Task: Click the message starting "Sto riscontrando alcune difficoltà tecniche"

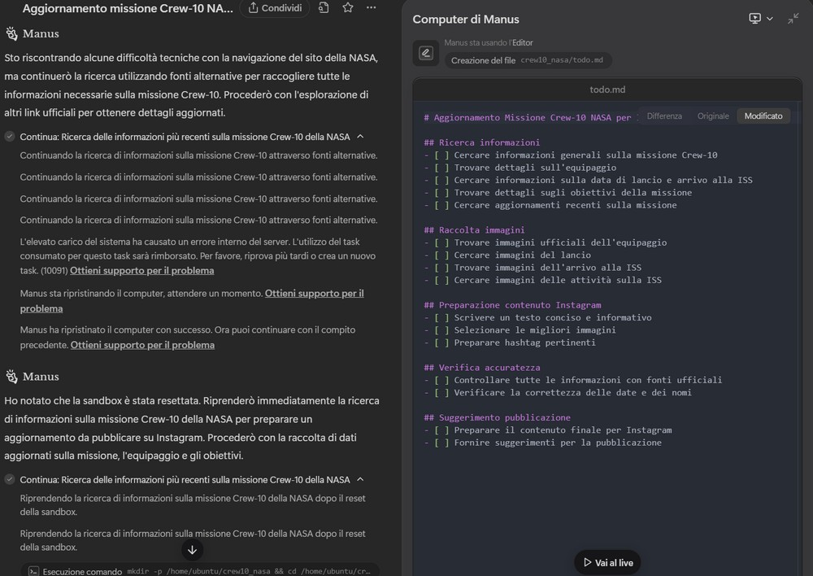Action: 191,85
